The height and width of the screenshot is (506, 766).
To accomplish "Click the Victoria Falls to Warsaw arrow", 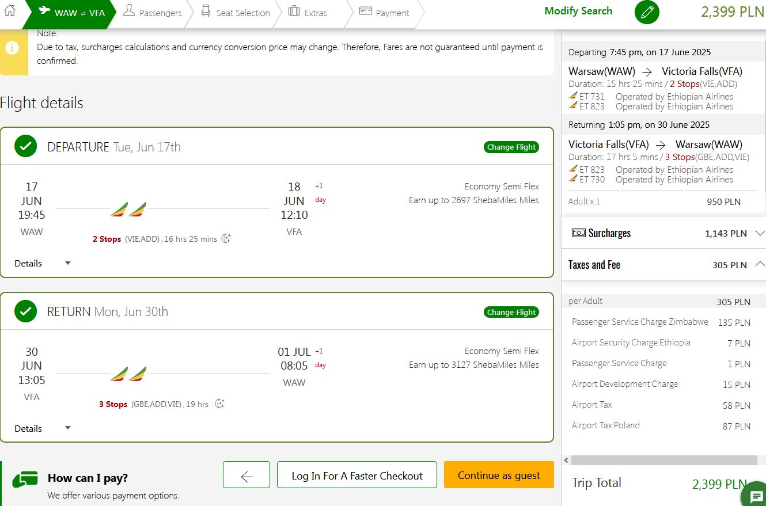I will [662, 144].
